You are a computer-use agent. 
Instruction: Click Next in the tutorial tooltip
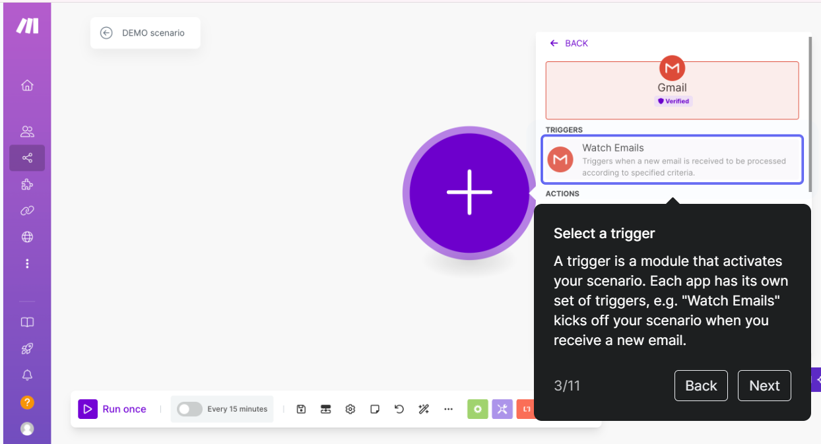(764, 385)
